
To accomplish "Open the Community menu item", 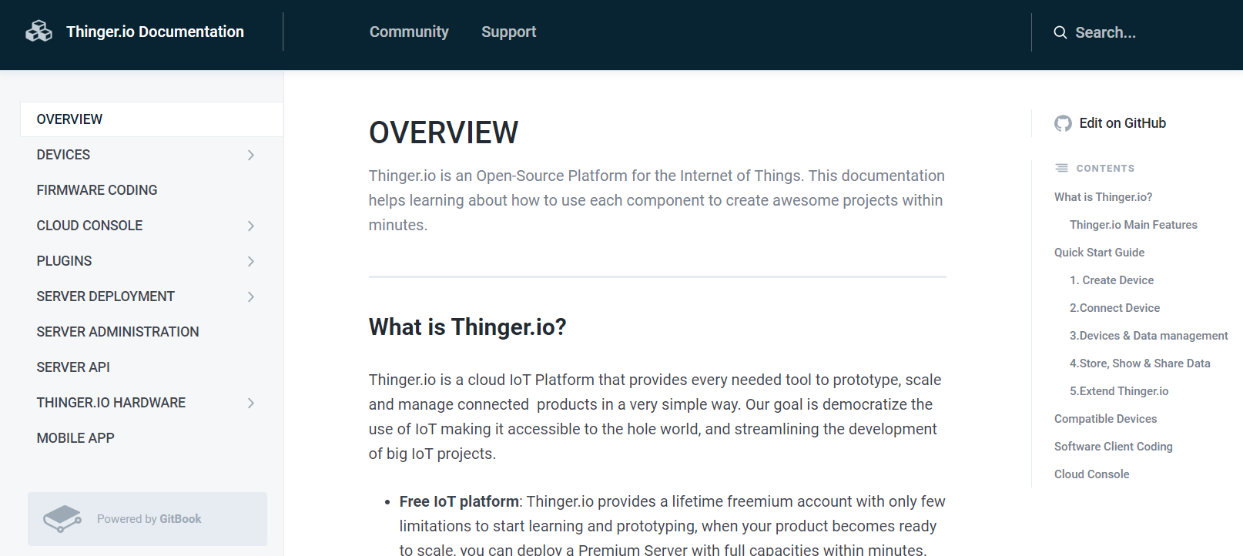I will pos(409,32).
